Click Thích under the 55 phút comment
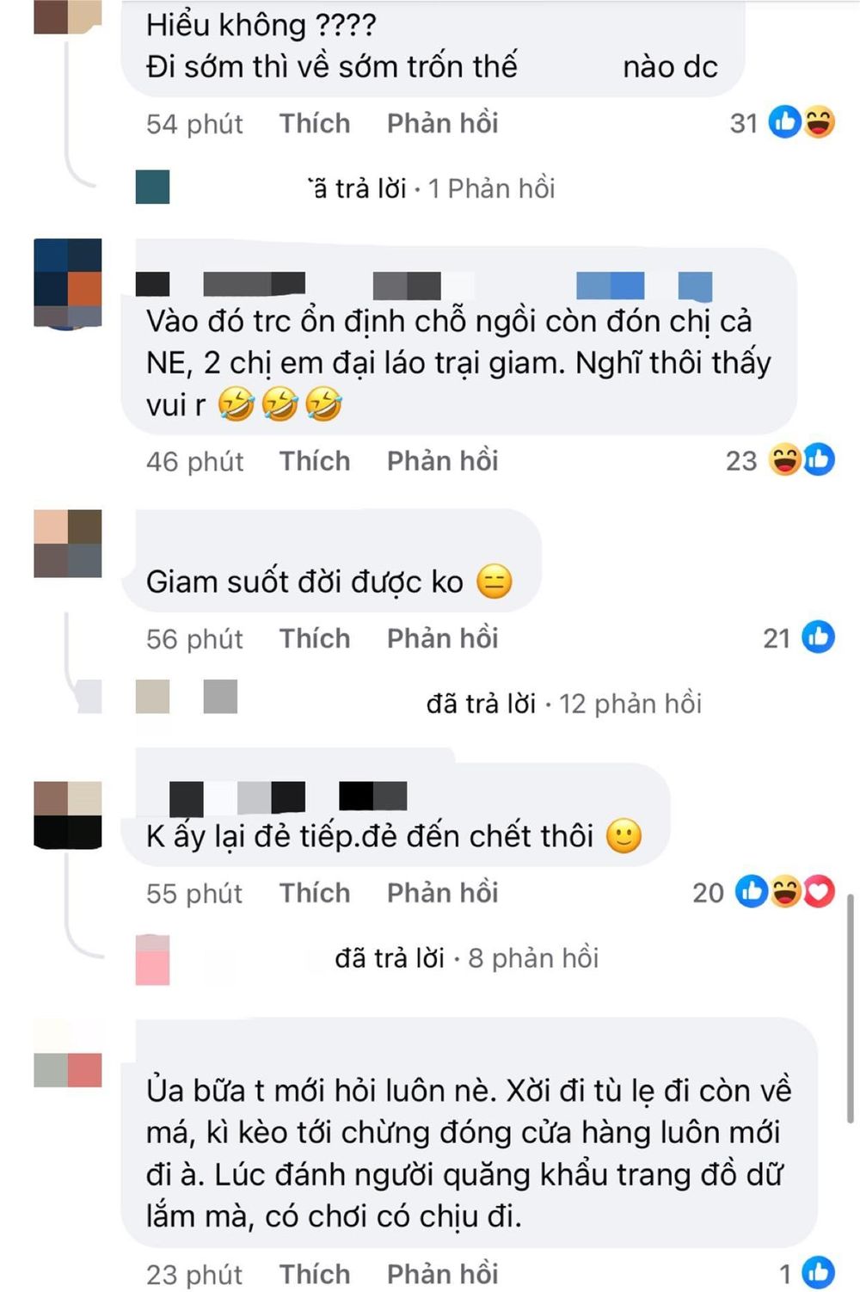 pos(315,893)
